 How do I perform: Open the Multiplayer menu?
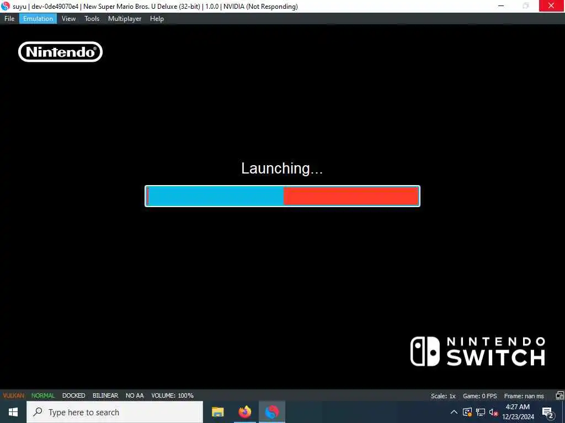click(125, 19)
